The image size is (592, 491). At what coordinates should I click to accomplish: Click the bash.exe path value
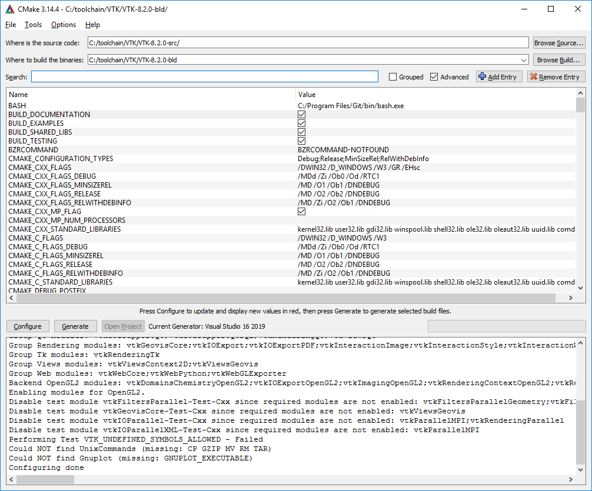point(351,106)
